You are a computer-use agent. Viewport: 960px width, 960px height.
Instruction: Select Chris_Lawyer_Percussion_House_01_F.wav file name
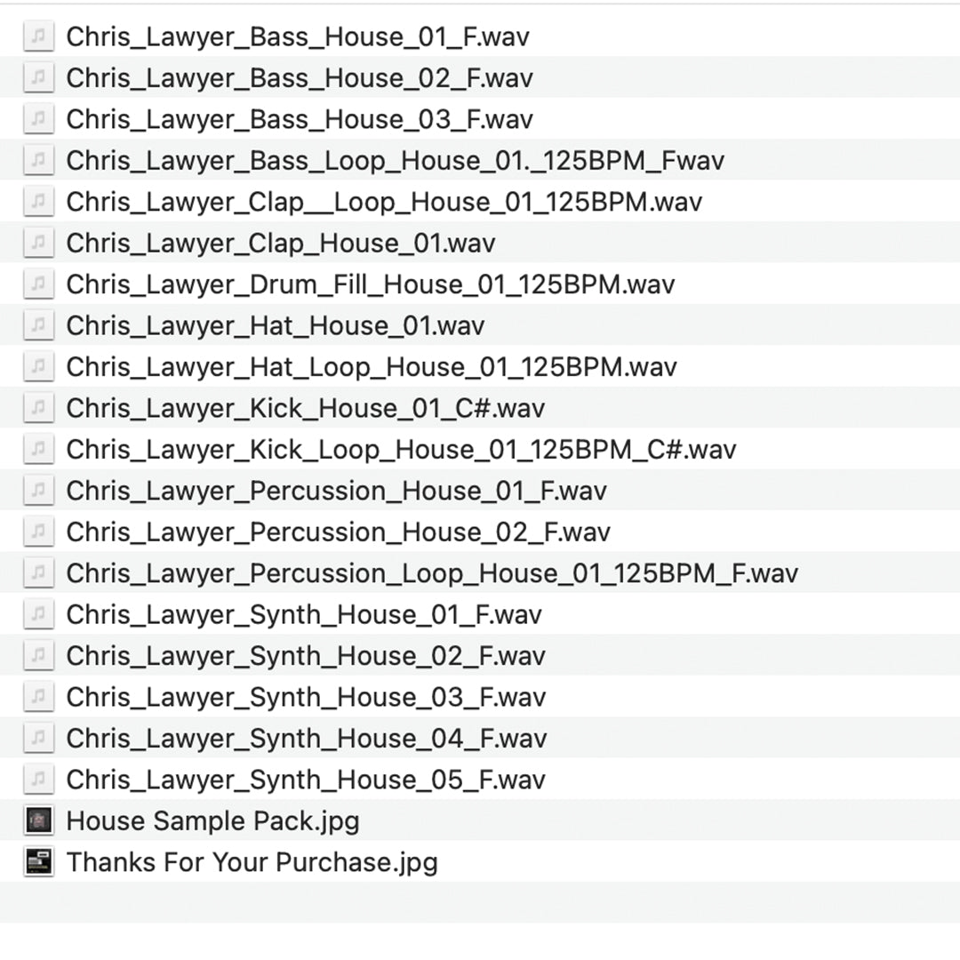(x=336, y=491)
